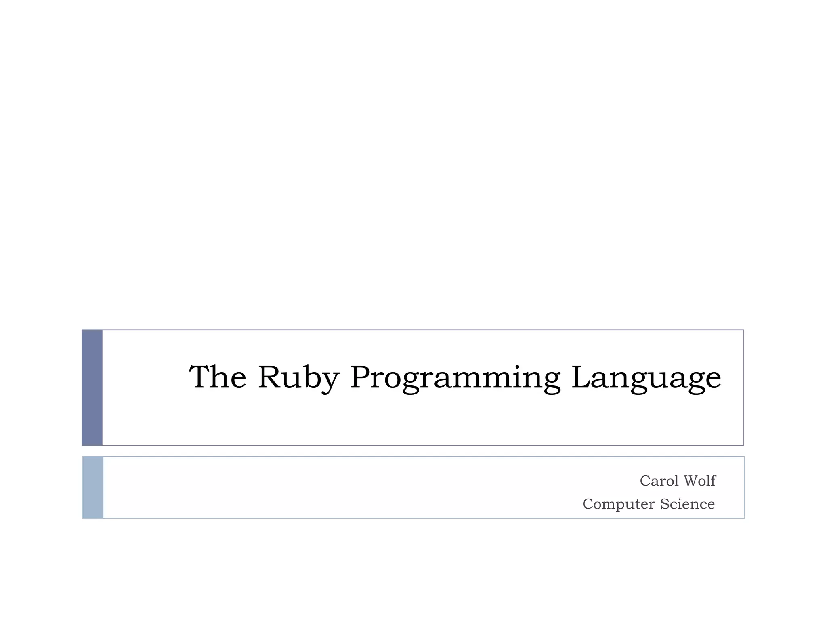Click the word "Computer" in the subtitle

[x=618, y=504]
